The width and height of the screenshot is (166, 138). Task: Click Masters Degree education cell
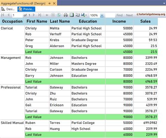coord(88,64)
